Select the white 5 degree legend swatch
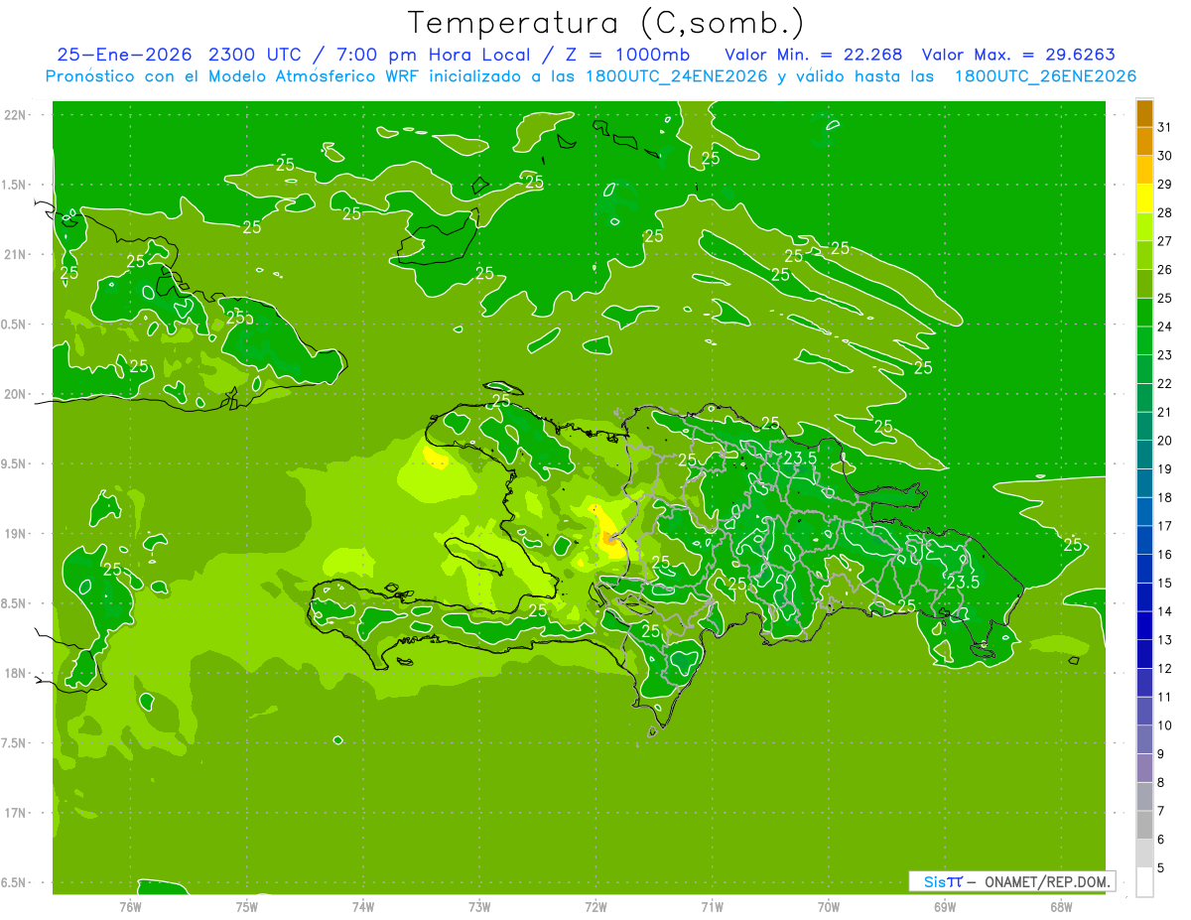This screenshot has height=920, width=1191. point(1144,882)
